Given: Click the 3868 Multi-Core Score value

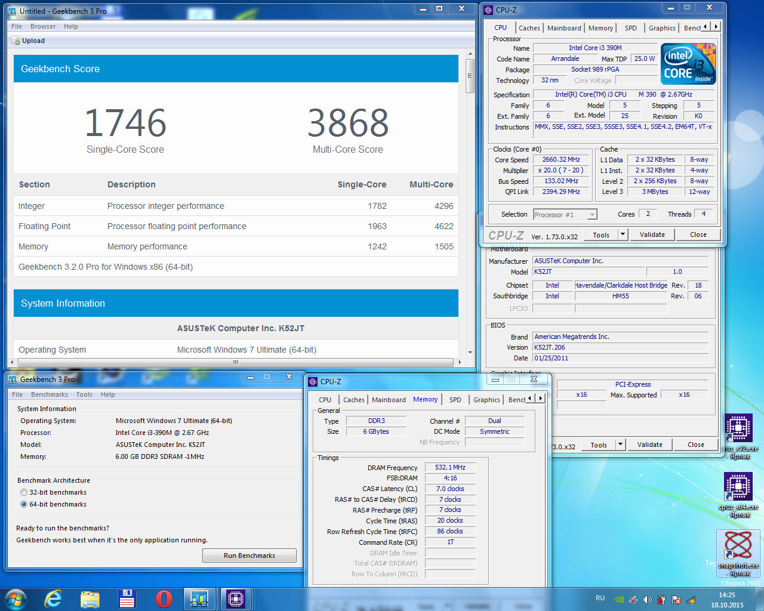Looking at the screenshot, I should [348, 123].
